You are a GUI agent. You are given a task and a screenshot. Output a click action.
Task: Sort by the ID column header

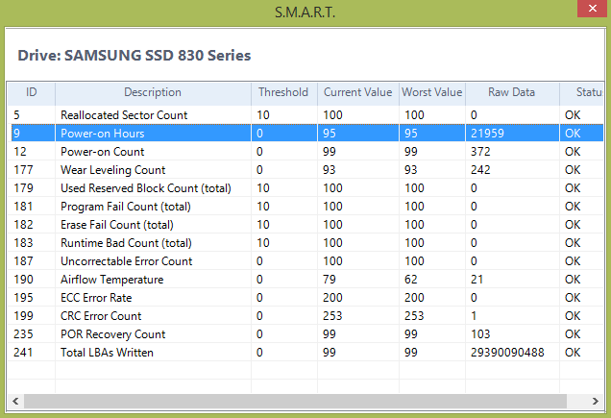coord(31,92)
